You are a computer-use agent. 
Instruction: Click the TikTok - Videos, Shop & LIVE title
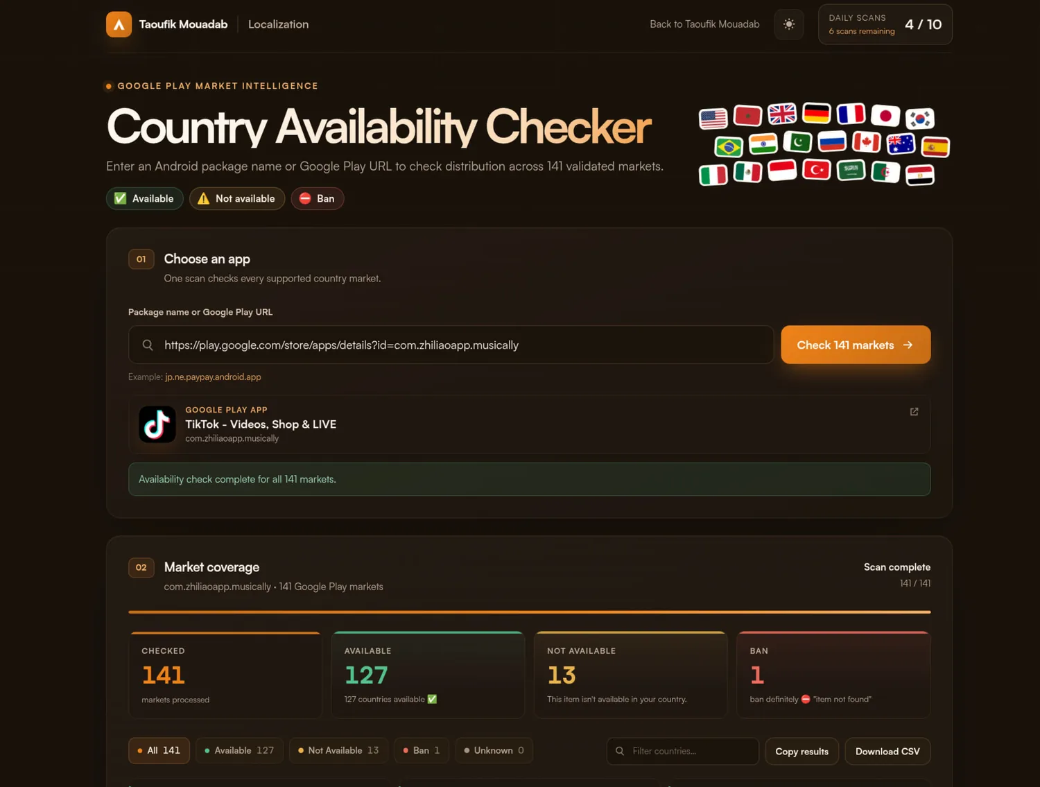(x=261, y=424)
